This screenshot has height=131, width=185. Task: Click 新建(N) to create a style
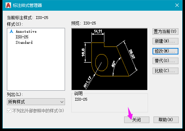[165, 41]
